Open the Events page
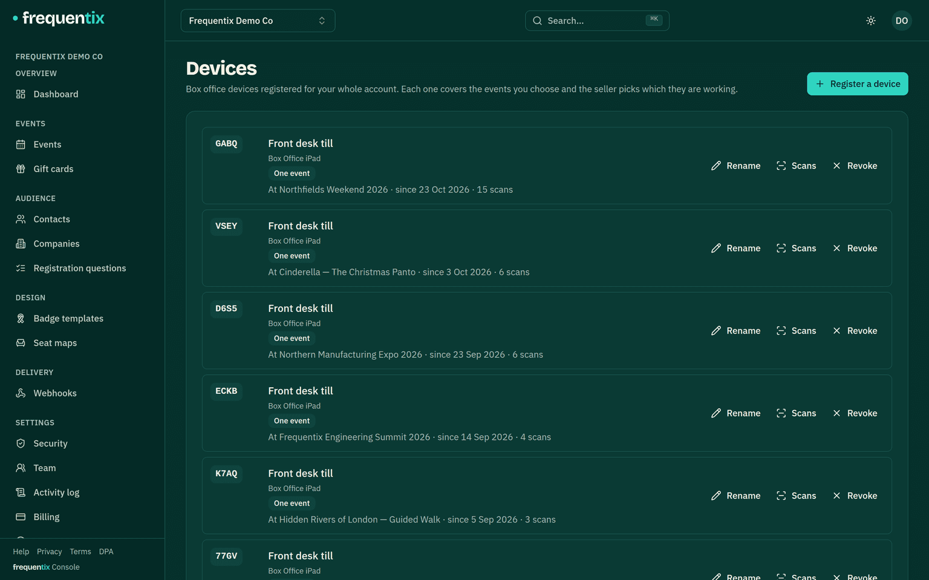Screen dimensions: 929x580 point(82,144)
